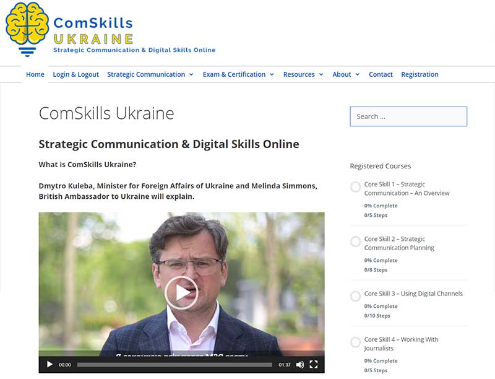Mute the video with the speaker icon

[300, 365]
